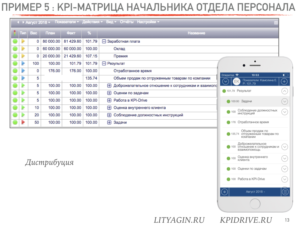The width and height of the screenshot is (305, 229).
Task: Expand the Оценки по задачам row
Action: pos(109,93)
